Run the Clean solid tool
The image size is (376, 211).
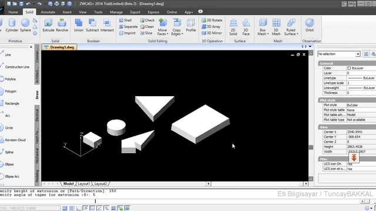coord(147,26)
